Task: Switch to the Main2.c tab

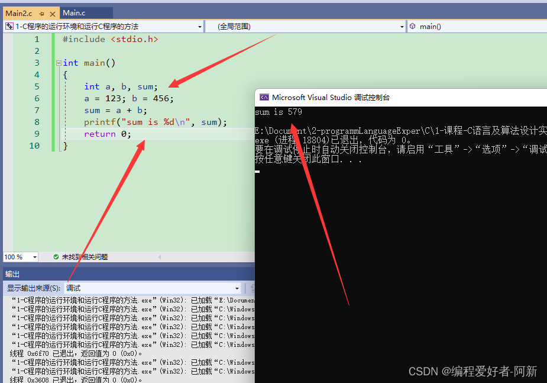Action: pos(19,13)
